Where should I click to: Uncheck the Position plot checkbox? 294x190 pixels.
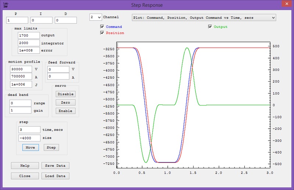pyautogui.click(x=102, y=33)
